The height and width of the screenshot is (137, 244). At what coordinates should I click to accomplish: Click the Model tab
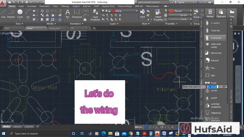[6, 126]
